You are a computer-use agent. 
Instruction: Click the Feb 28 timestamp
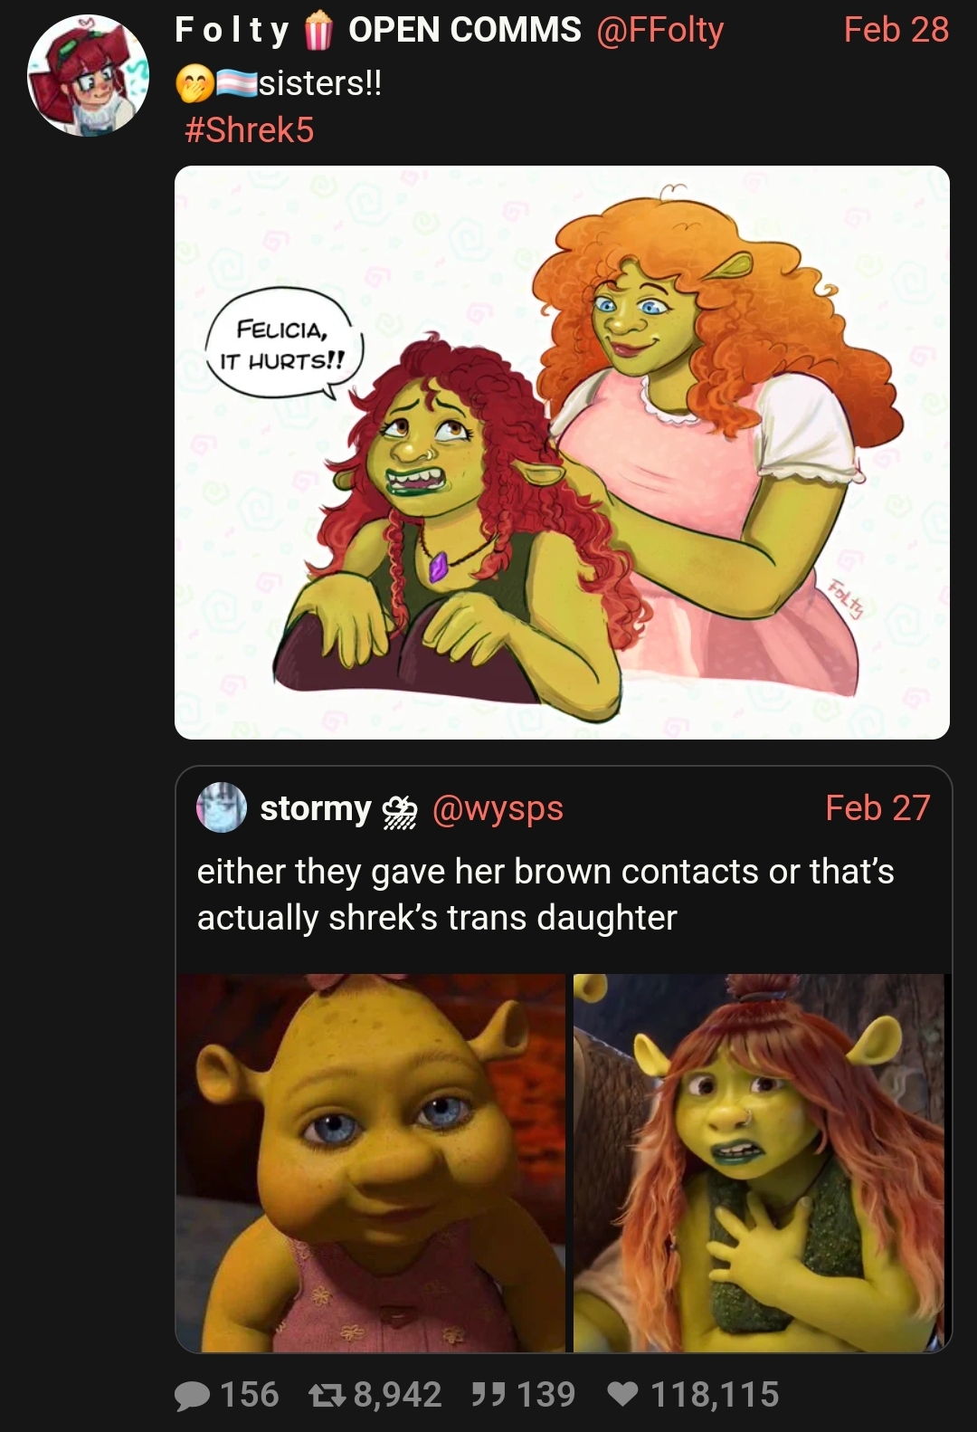896,30
